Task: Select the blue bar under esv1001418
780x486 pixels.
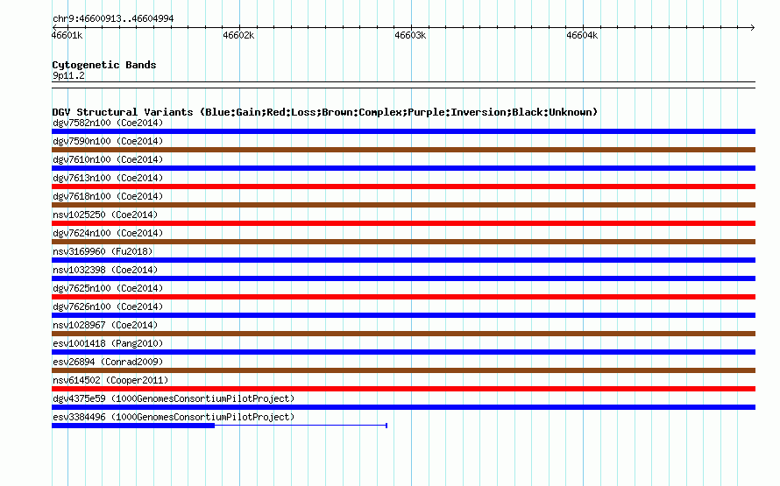Action: pyautogui.click(x=403, y=352)
